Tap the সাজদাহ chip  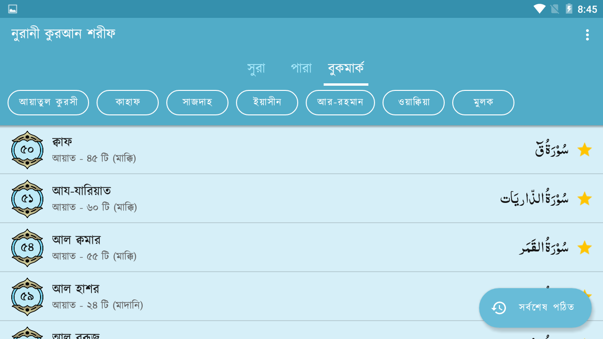(x=197, y=103)
